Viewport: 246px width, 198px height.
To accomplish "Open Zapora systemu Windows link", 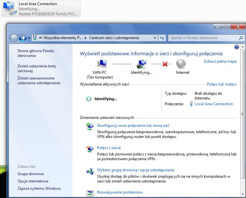I will [x=39, y=188].
